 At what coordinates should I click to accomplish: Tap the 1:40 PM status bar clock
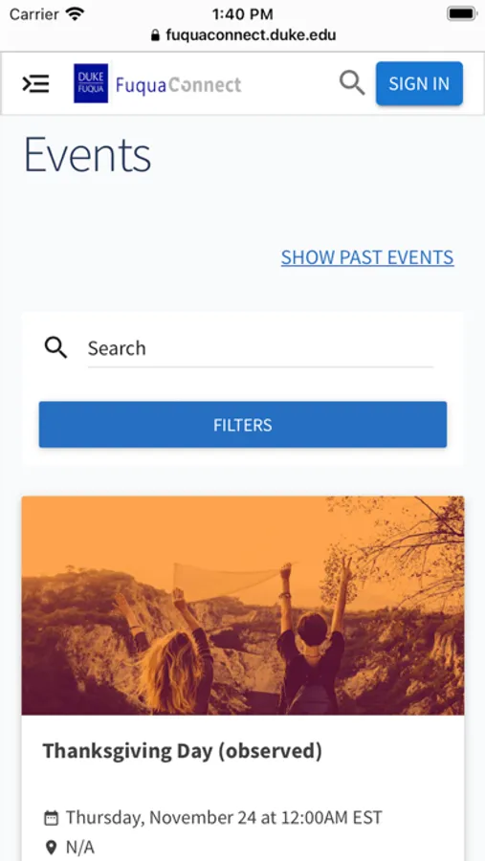click(x=242, y=13)
